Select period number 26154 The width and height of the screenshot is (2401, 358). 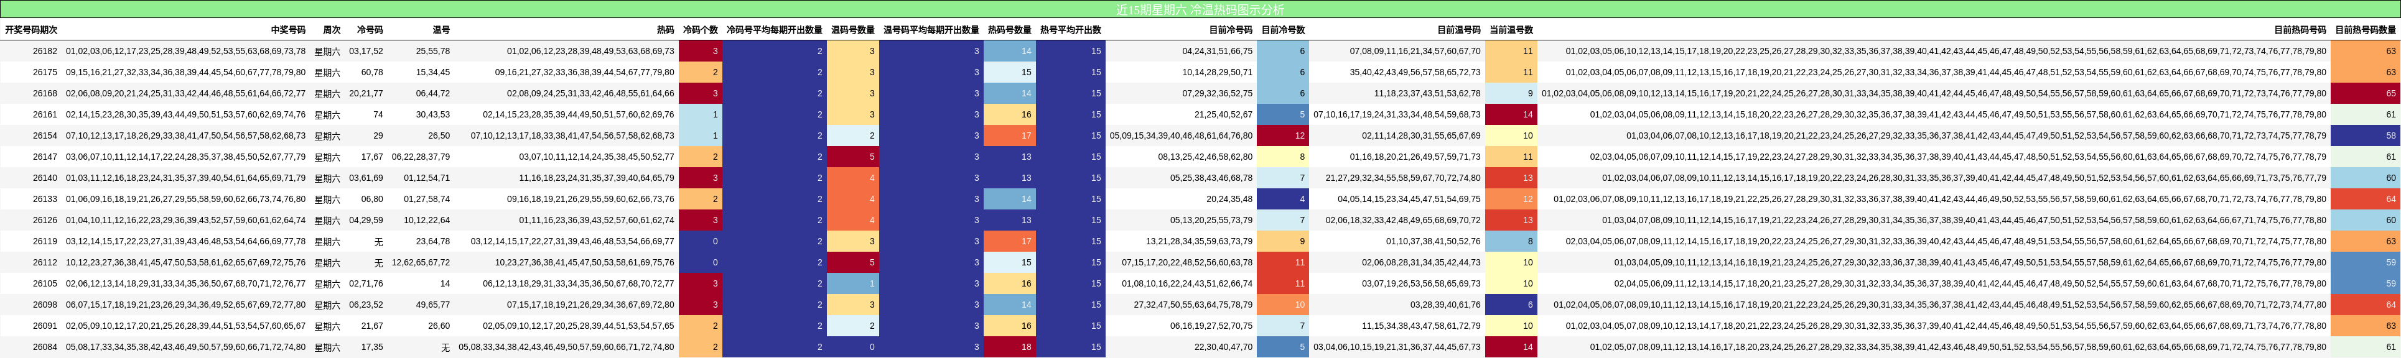click(x=45, y=135)
